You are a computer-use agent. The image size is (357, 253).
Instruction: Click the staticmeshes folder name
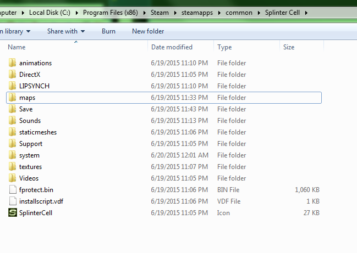click(38, 132)
